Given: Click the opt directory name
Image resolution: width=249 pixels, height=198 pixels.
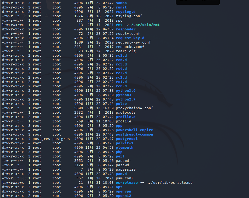Looking at the screenshot, I should click(119, 187).
